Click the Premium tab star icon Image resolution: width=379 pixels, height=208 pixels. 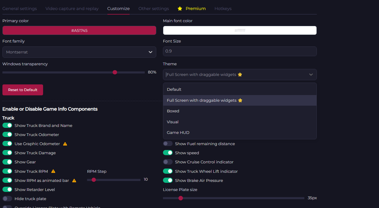pyautogui.click(x=180, y=9)
